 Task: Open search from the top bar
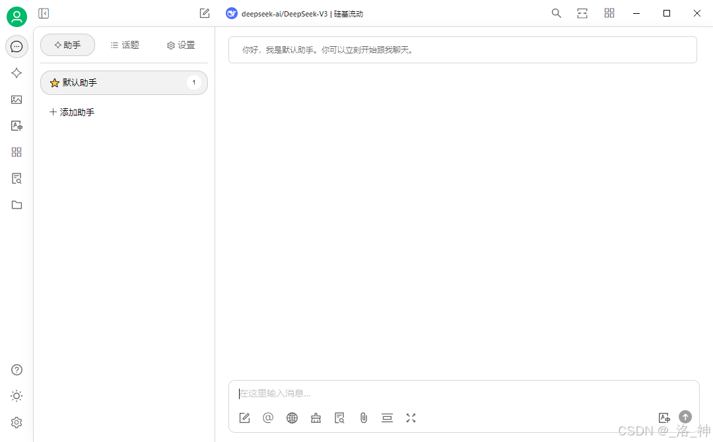556,13
